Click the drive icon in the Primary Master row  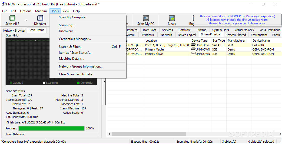click(193, 49)
